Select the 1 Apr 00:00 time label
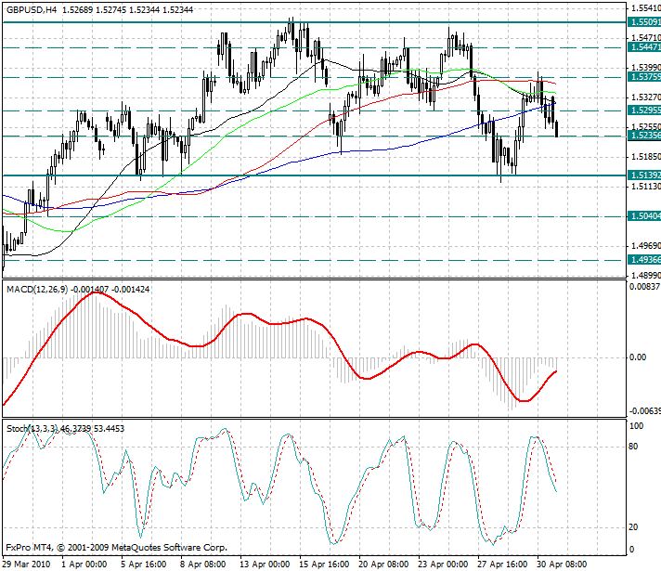661x571 pixels. 84,565
